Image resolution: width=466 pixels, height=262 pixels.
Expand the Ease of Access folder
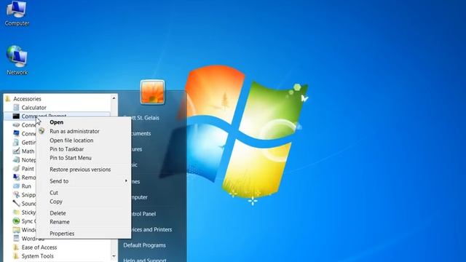39,247
